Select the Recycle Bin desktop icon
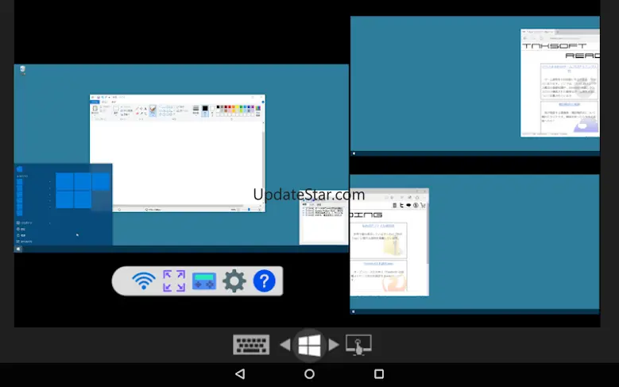This screenshot has width=619, height=387. 22,70
